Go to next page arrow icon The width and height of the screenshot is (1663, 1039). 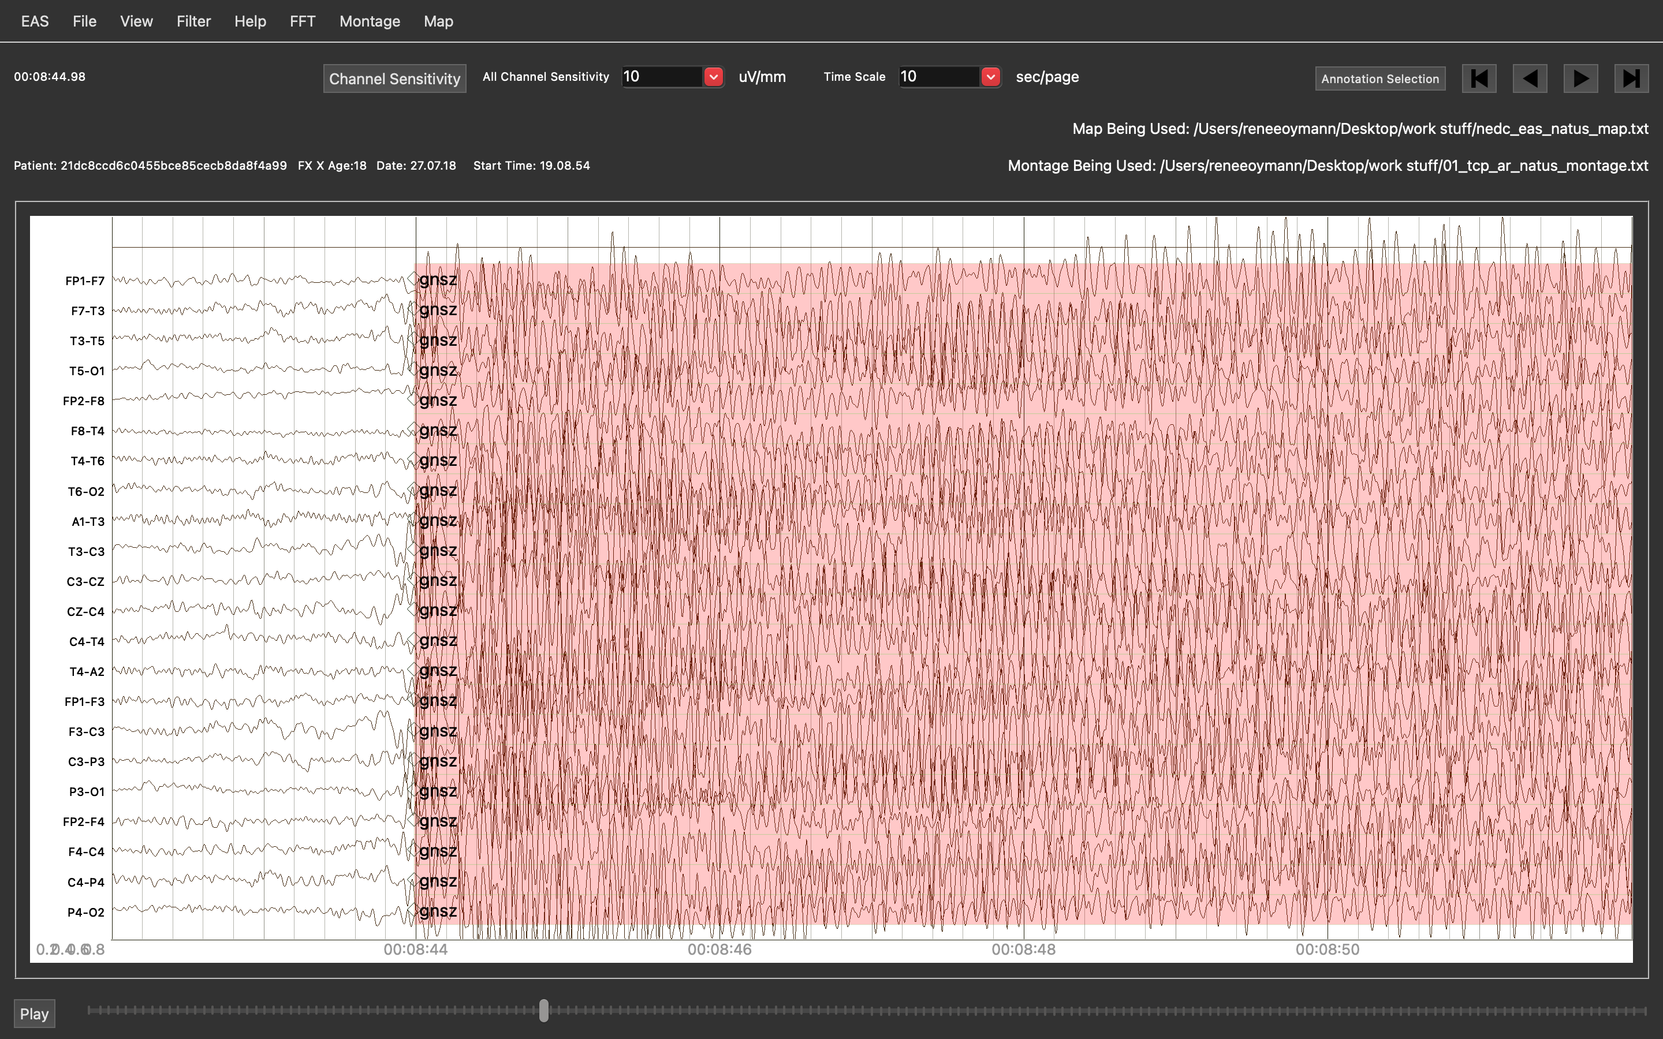[x=1580, y=79]
